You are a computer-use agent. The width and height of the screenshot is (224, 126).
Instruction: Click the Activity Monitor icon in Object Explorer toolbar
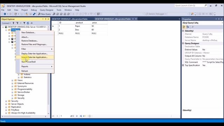coord(31,23)
